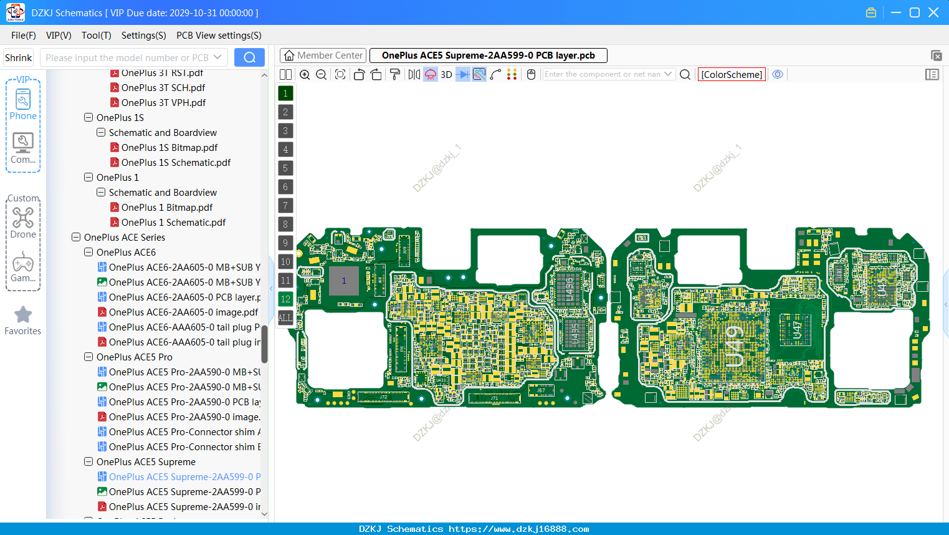Collapse the OnePlus 1 node
Screen dimensions: 949x535
pyautogui.click(x=88, y=177)
